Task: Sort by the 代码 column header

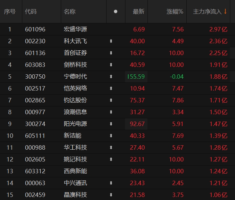Action: pos(31,11)
